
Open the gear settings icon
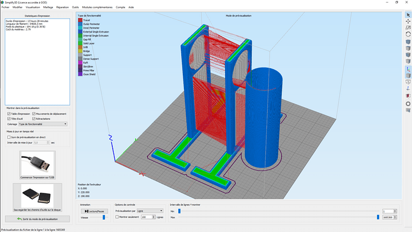tap(408, 104)
